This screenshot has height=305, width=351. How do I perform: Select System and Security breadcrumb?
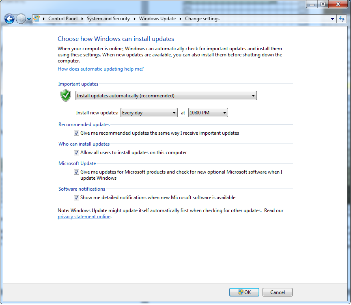pos(108,19)
